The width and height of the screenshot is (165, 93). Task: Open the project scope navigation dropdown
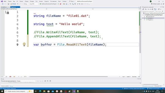click(24, 9)
